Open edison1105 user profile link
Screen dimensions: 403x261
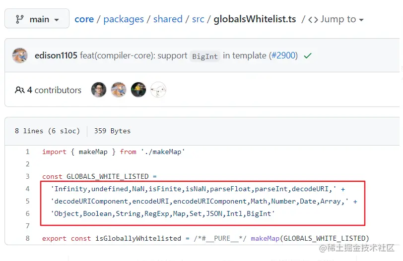click(x=56, y=55)
